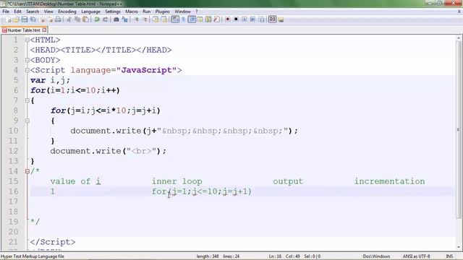Open the Macro menu
This screenshot has height=260, width=463.
[132, 12]
